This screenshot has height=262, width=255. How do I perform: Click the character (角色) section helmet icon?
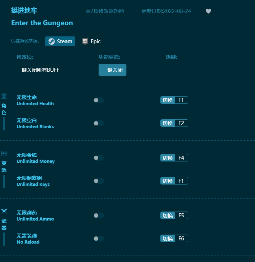4,96
